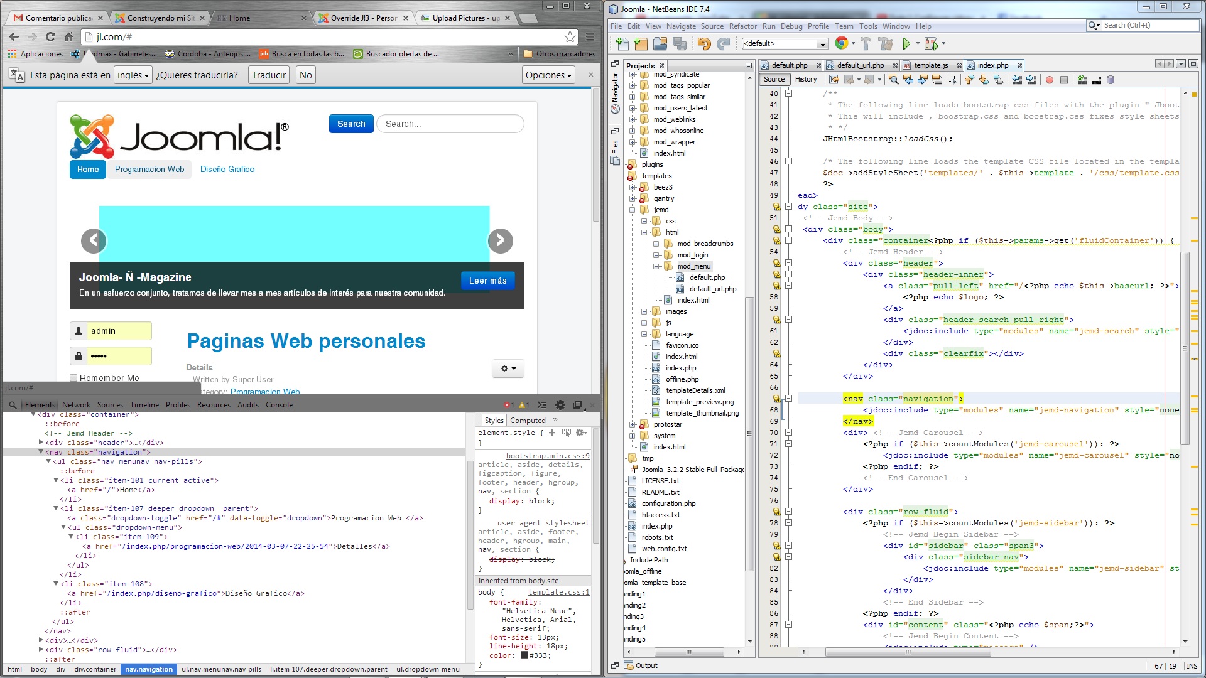1206x678 pixels.
Task: Click the Open Project icon in NetBeans
Action: pyautogui.click(x=660, y=43)
